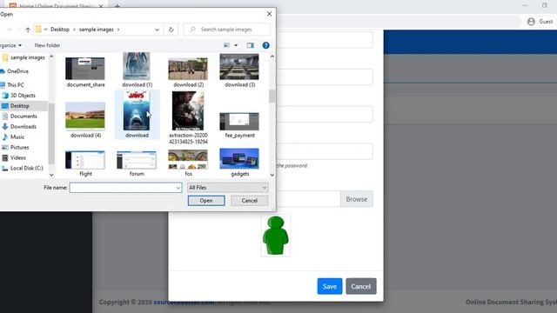Focus the File name input field

[x=123, y=188]
